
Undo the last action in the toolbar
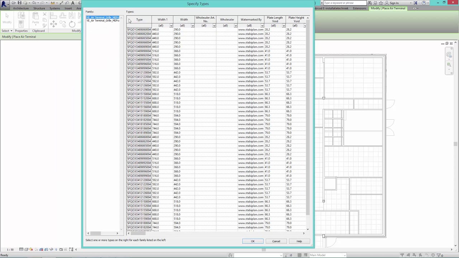pos(34,3)
